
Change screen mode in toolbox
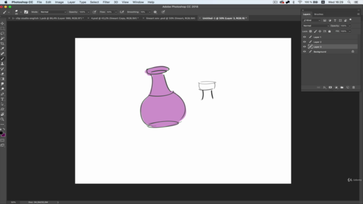pyautogui.click(x=2, y=145)
